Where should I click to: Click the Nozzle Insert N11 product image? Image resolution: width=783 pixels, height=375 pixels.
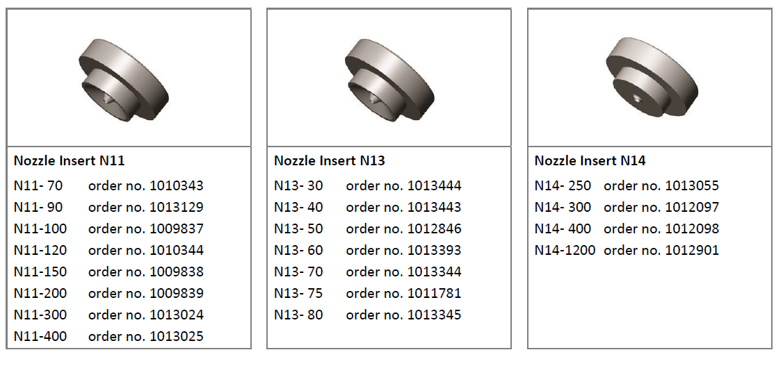123,78
